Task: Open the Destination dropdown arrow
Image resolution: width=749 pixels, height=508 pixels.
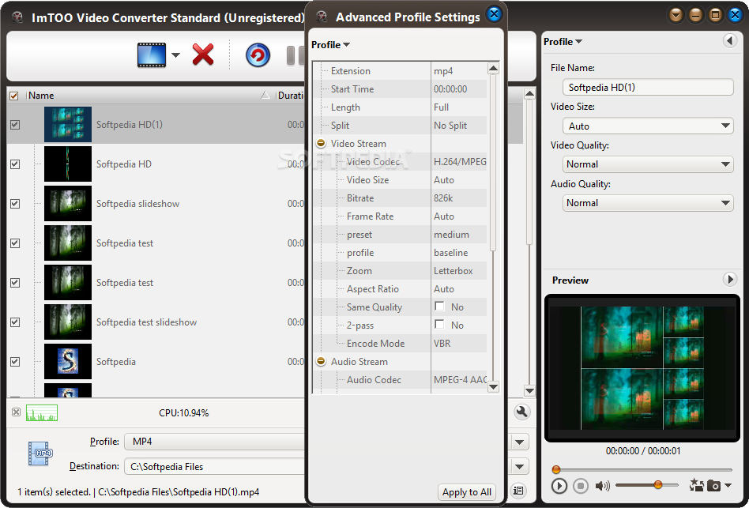Action: (x=520, y=466)
